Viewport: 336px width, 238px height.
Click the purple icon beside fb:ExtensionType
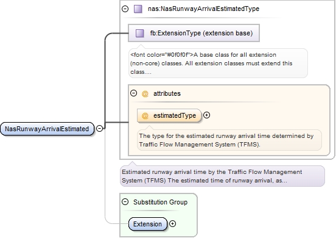click(x=140, y=34)
